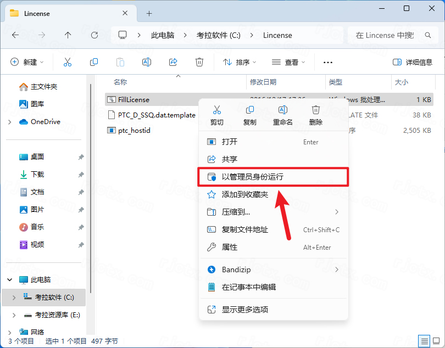Click the PC icon in address bar
Screen dimensions: 445x348
click(x=123, y=35)
